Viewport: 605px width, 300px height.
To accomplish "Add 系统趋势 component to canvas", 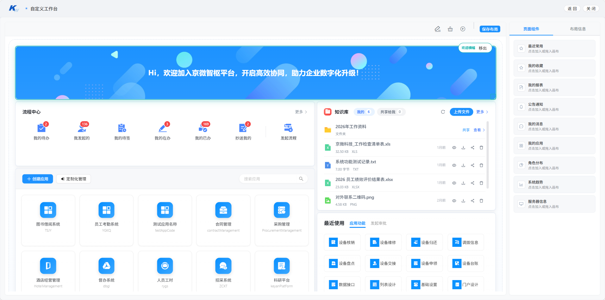I will coord(554,184).
